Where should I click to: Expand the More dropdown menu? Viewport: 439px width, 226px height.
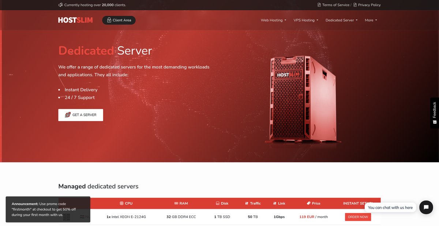point(371,20)
